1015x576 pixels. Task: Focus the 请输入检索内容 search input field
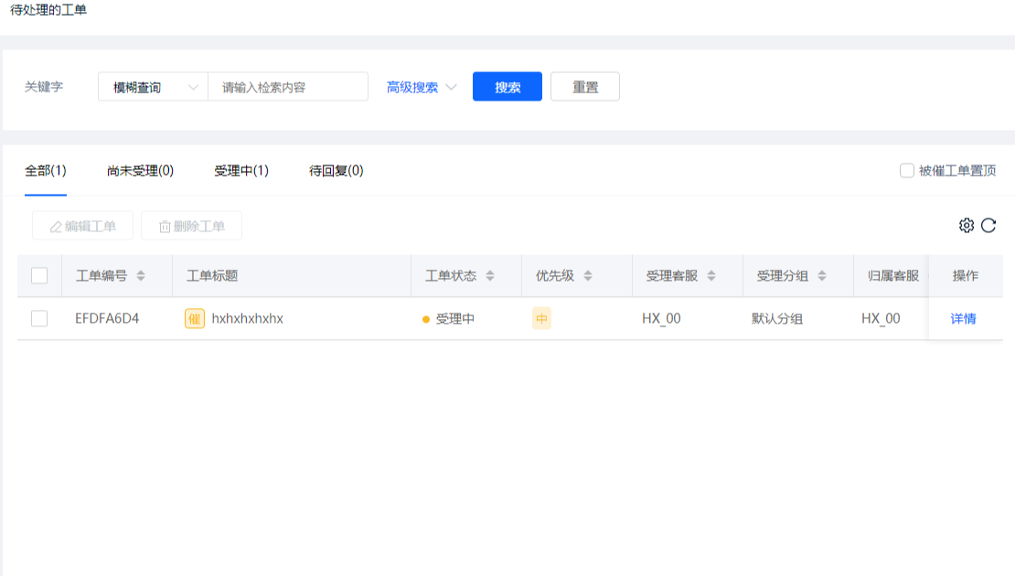288,87
